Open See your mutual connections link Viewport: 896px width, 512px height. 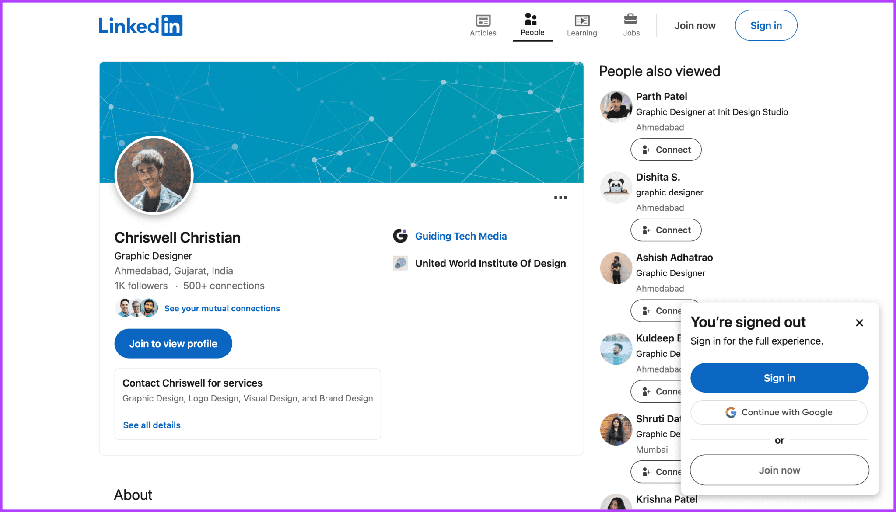click(222, 308)
